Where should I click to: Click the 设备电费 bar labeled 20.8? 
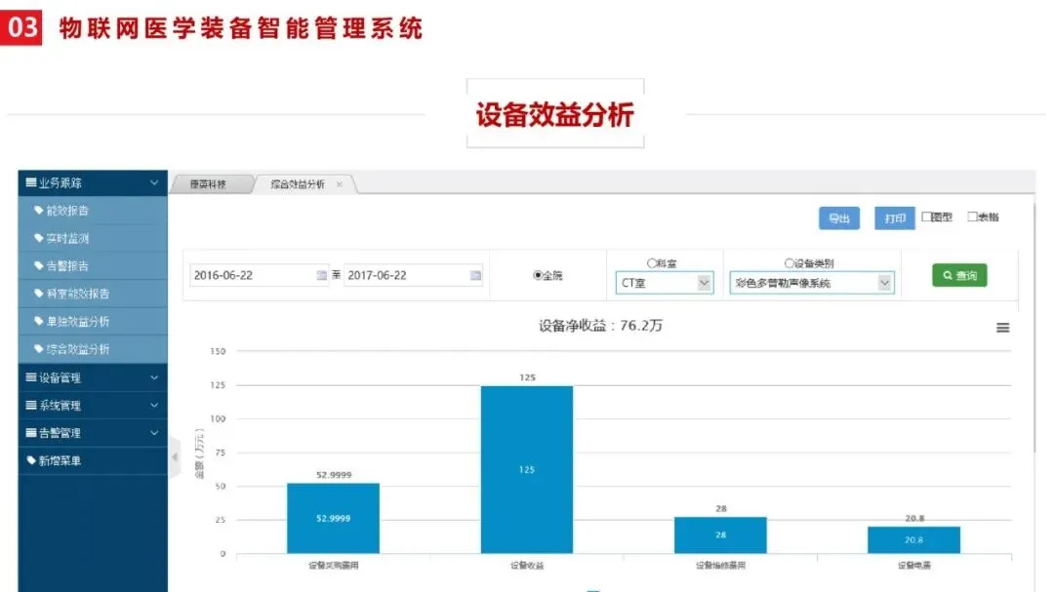(x=913, y=539)
